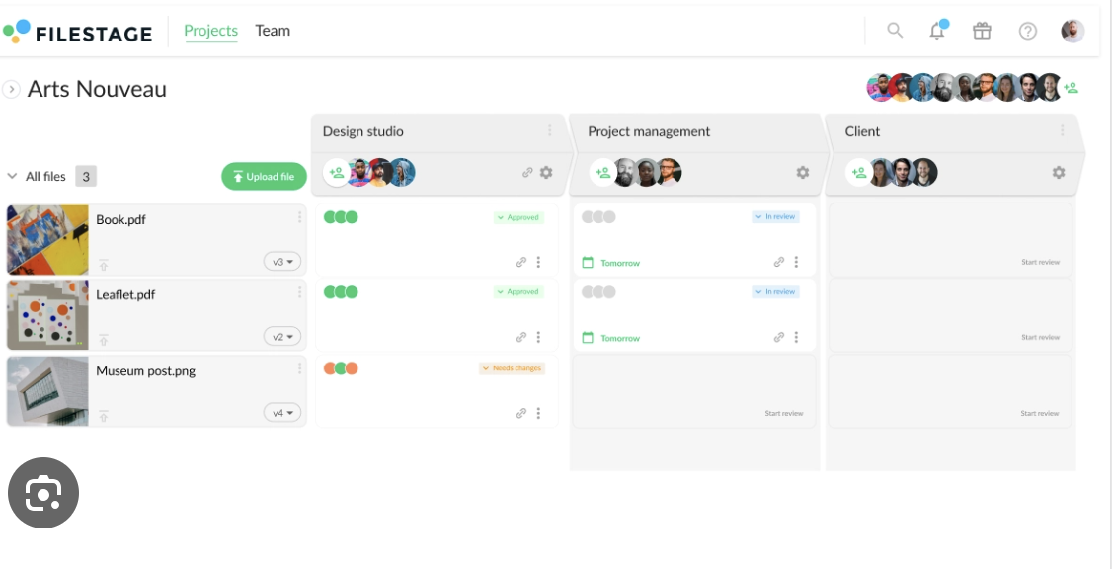1112x569 pixels.
Task: Open the v4 dropdown for Museum post.png
Action: [282, 413]
